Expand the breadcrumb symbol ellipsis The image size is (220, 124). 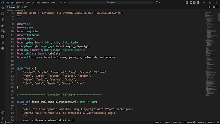point(25,11)
